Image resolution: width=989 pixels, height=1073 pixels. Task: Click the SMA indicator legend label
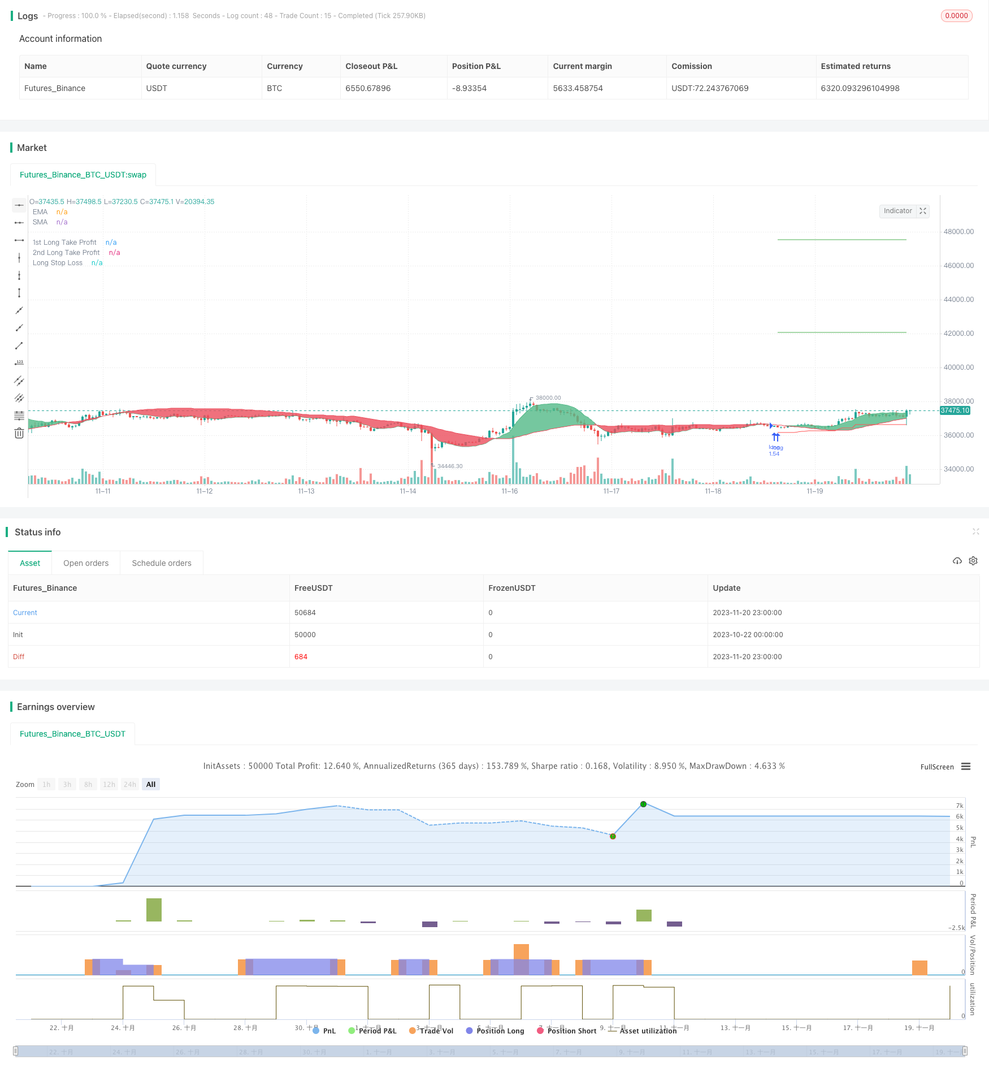coord(40,222)
